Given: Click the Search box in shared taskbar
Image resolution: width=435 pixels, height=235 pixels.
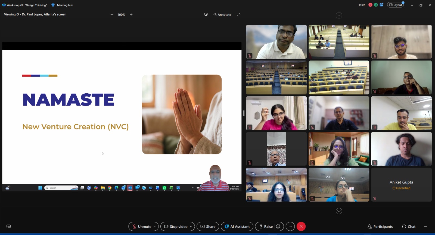Looking at the screenshot, I should [x=61, y=188].
